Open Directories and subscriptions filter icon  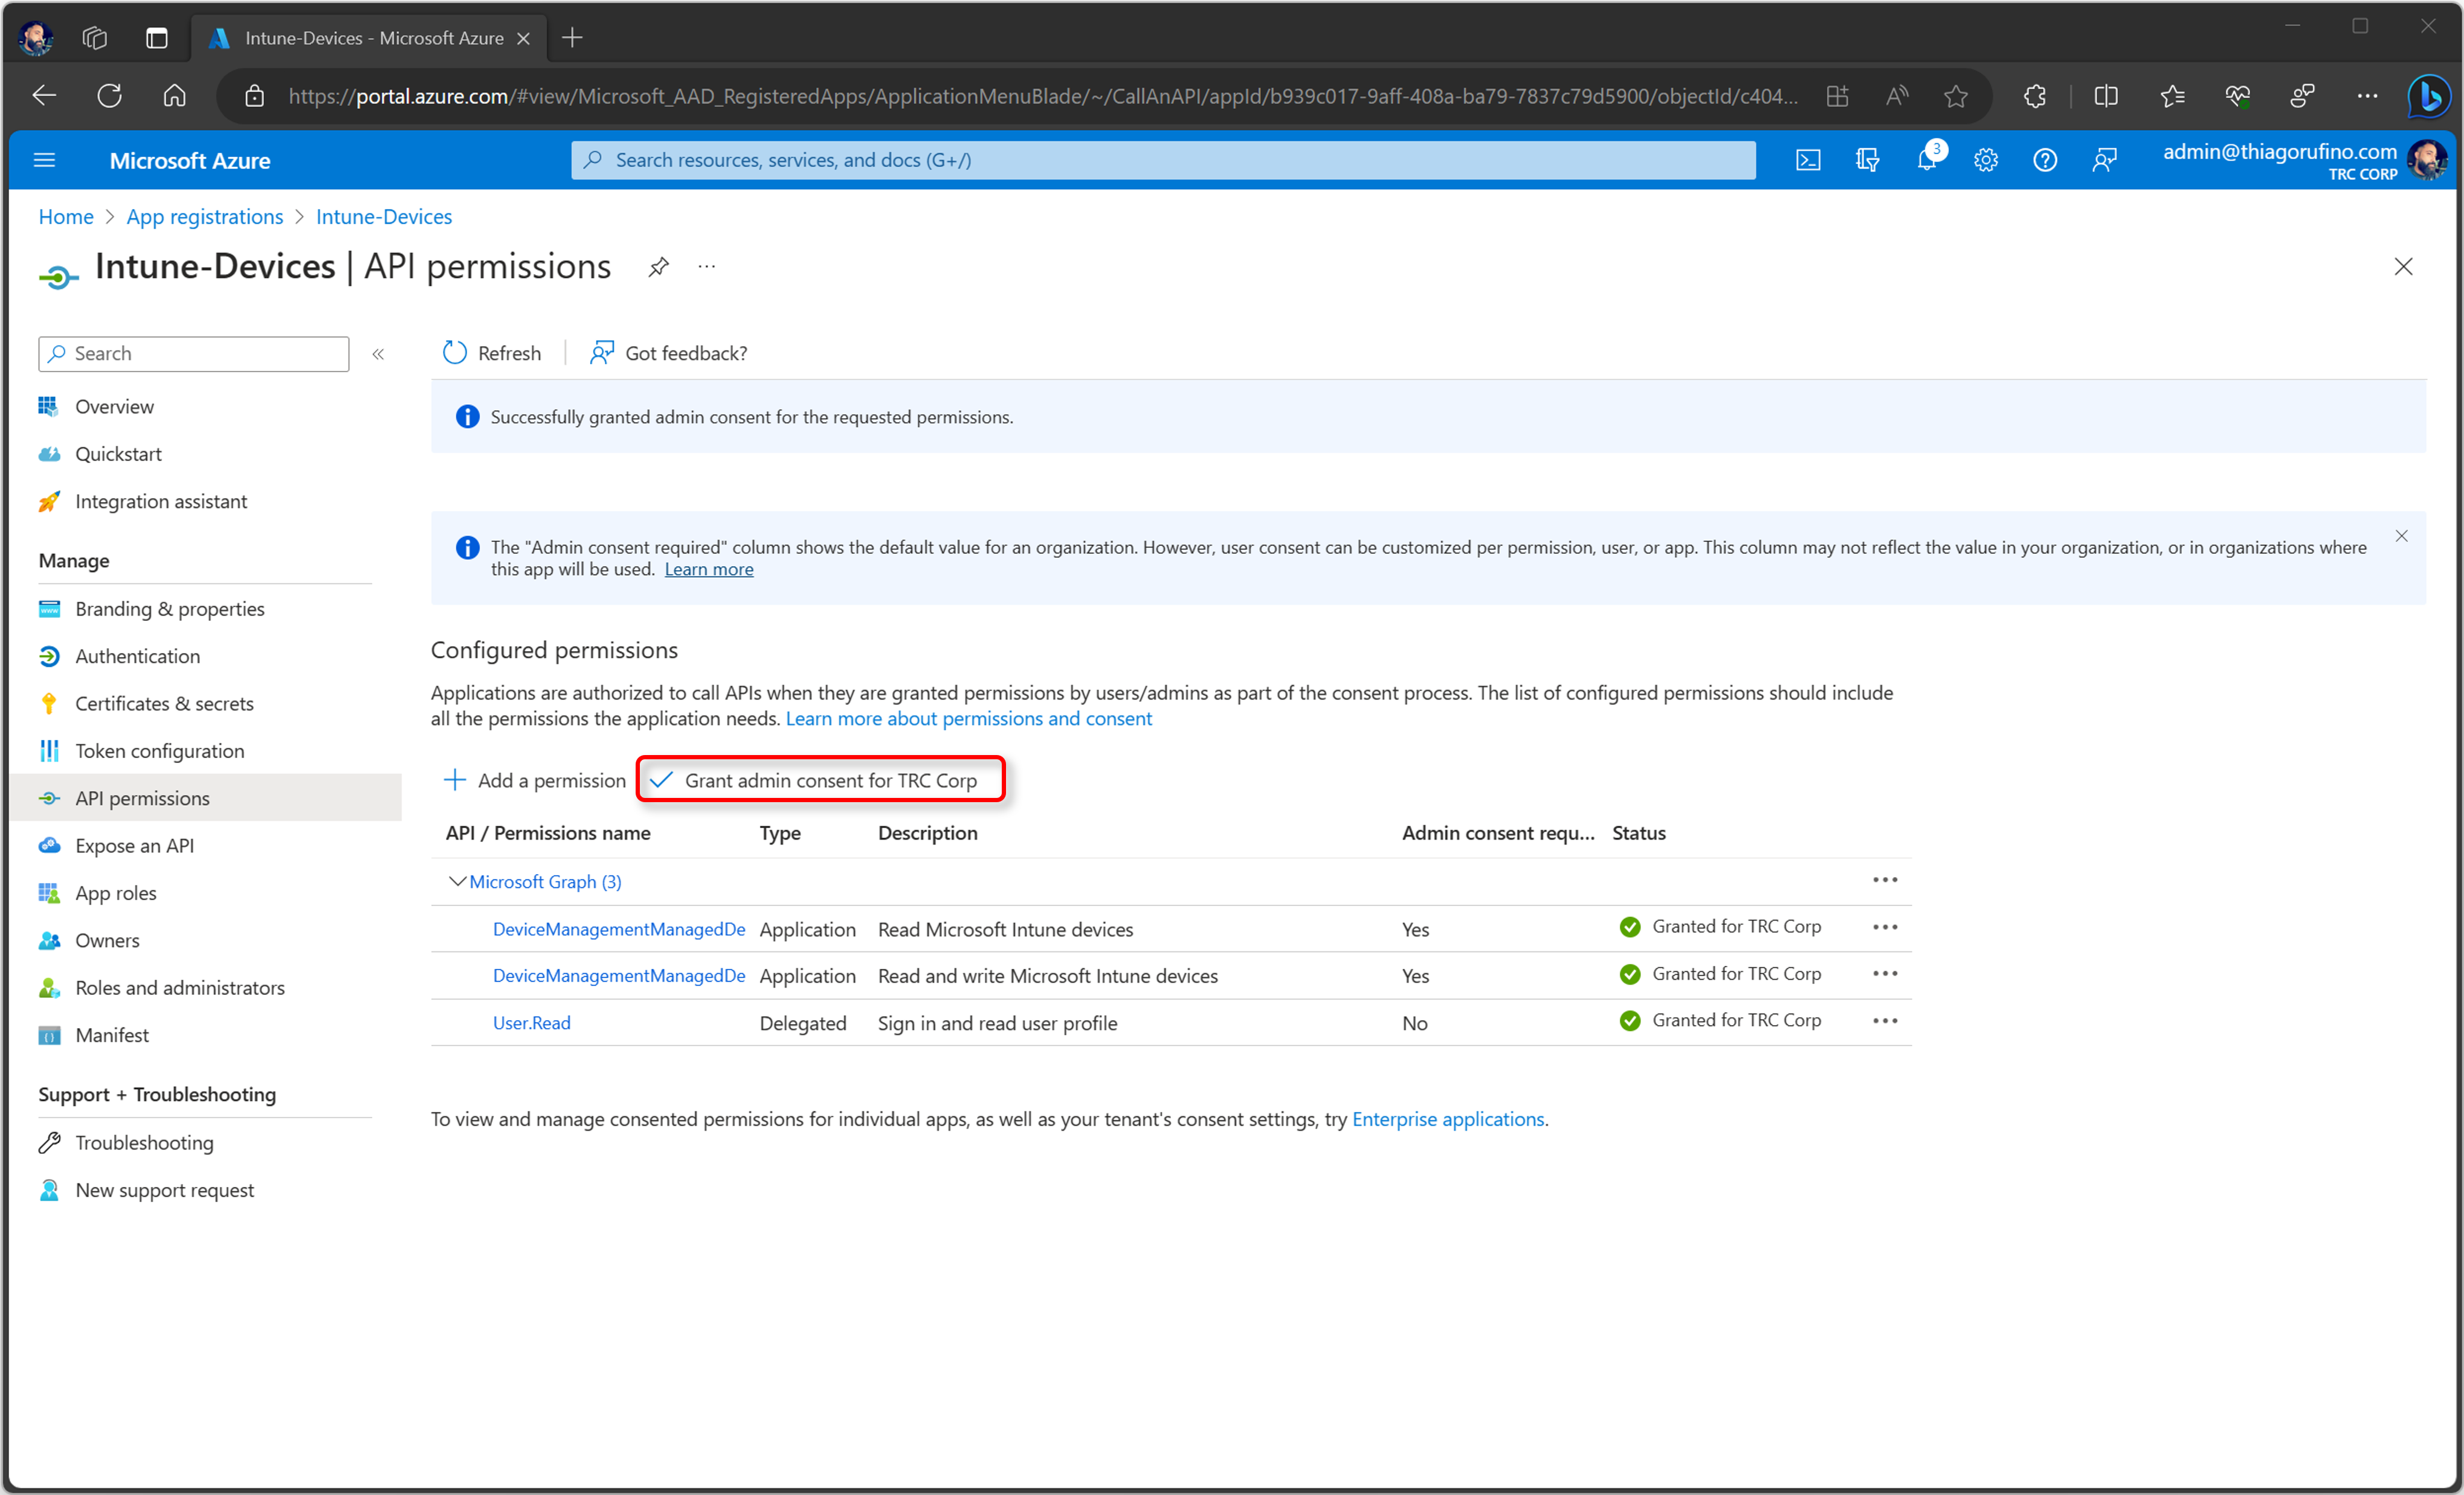pos(1867,160)
